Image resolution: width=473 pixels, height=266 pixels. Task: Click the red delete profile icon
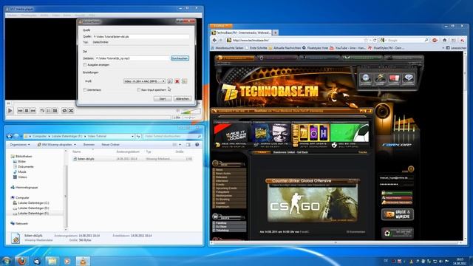tap(177, 81)
